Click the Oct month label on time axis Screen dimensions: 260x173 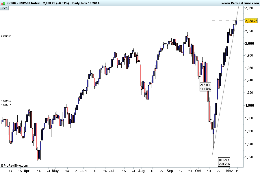pyautogui.click(x=198, y=171)
